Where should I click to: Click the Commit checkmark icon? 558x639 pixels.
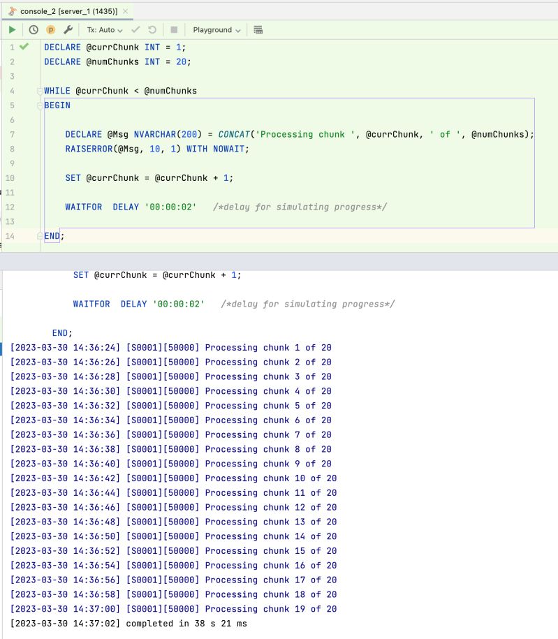click(135, 30)
